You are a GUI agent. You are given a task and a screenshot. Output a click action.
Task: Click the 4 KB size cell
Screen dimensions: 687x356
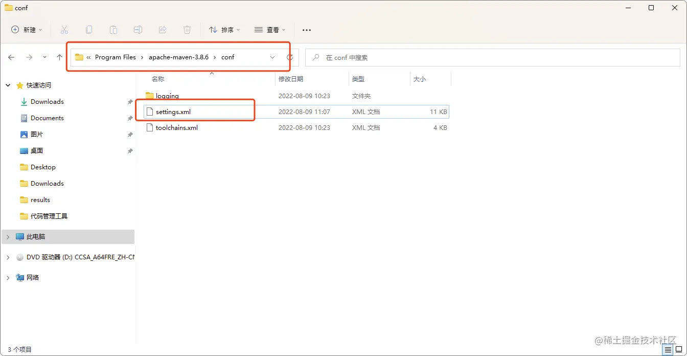[x=440, y=127]
